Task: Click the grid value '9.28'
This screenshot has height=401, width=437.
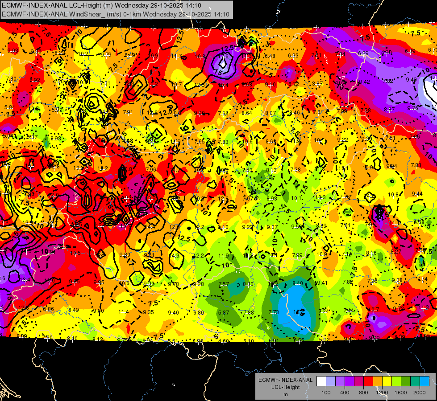Action: click(x=198, y=284)
